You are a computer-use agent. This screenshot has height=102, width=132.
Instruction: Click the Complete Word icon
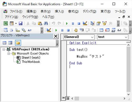30,30
